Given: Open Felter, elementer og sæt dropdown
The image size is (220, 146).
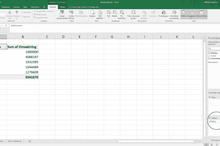Looking at the screenshot, I should [x=132, y=15].
